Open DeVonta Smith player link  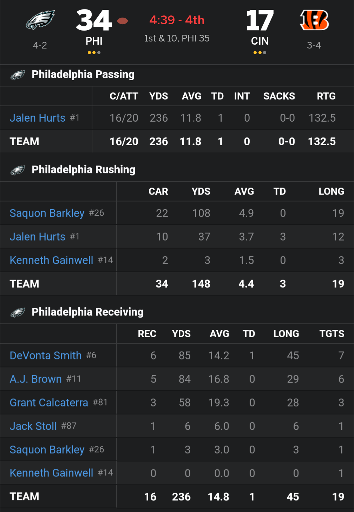[x=46, y=356]
